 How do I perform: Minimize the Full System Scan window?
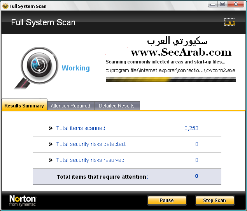[x=213, y=4]
